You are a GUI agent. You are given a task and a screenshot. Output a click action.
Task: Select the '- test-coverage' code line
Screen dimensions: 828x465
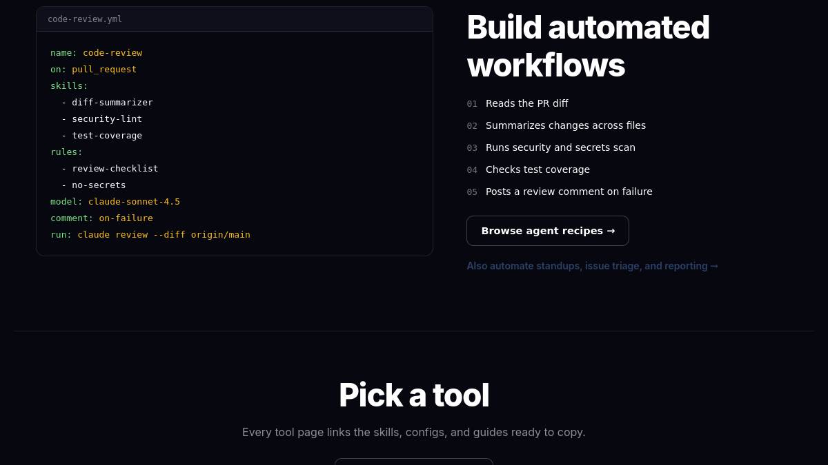(x=101, y=136)
